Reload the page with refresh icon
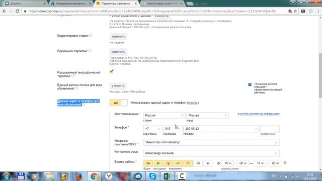 click(x=18, y=11)
